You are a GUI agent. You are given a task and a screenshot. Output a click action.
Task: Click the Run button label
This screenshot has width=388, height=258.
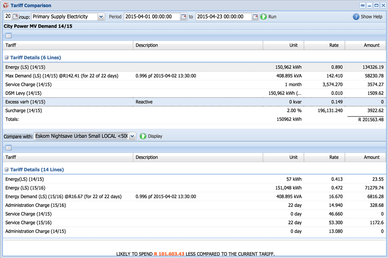(x=272, y=16)
